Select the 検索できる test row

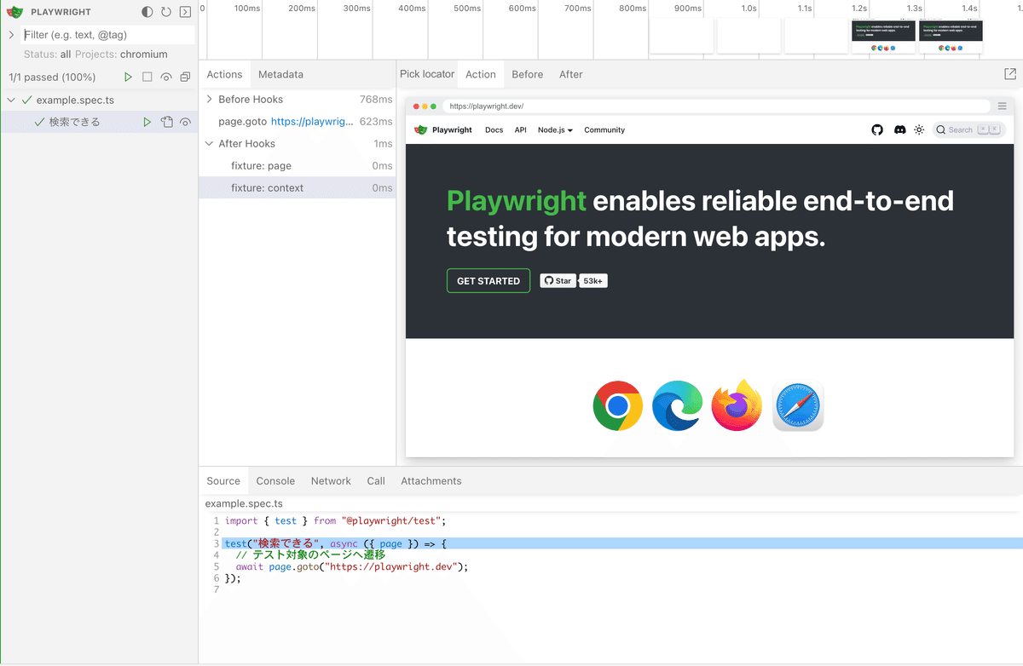(99, 122)
